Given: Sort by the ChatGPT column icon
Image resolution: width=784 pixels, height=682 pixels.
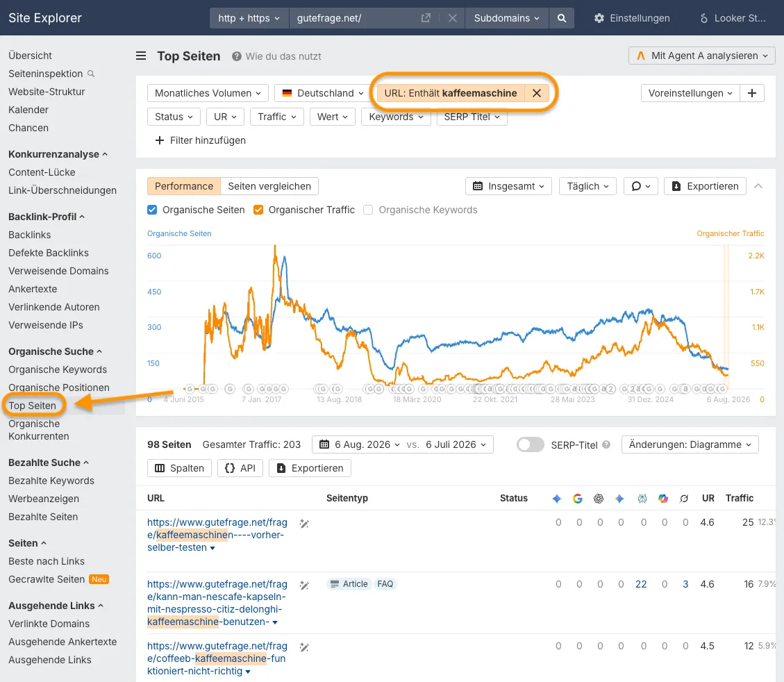Looking at the screenshot, I should [599, 499].
